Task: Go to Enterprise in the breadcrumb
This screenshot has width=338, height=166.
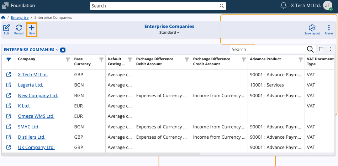Action: point(20,17)
